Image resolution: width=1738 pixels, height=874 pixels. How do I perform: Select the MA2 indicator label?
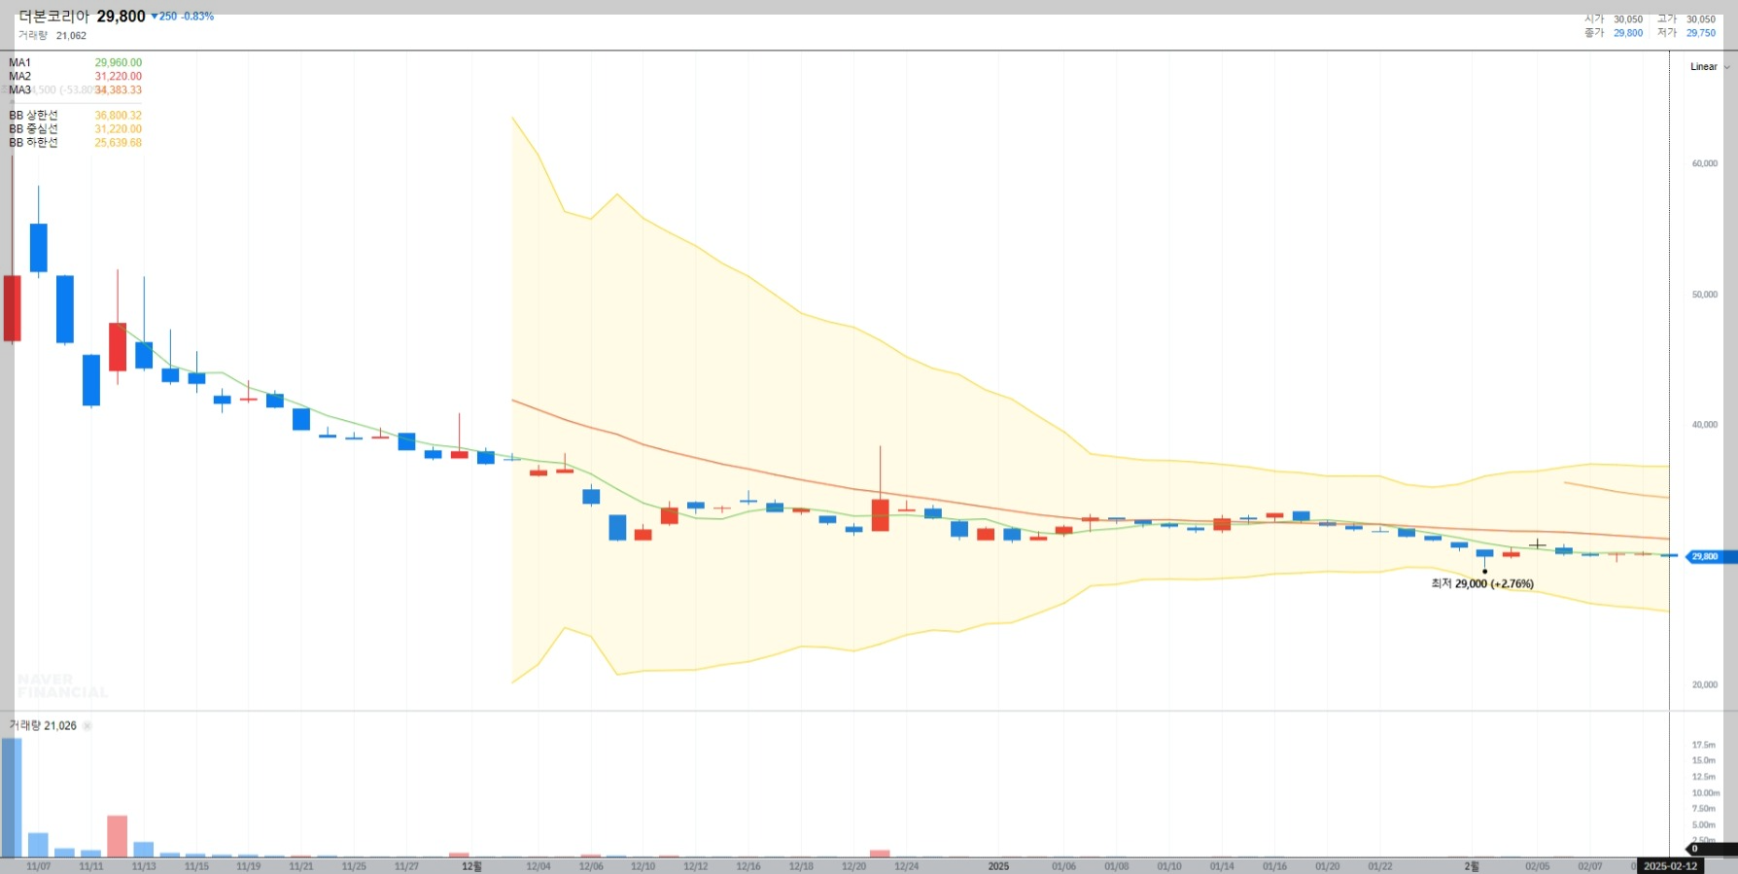click(20, 77)
